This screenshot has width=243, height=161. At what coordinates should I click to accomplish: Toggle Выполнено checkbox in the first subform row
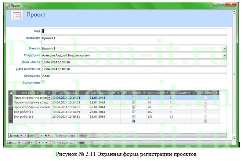134,98
